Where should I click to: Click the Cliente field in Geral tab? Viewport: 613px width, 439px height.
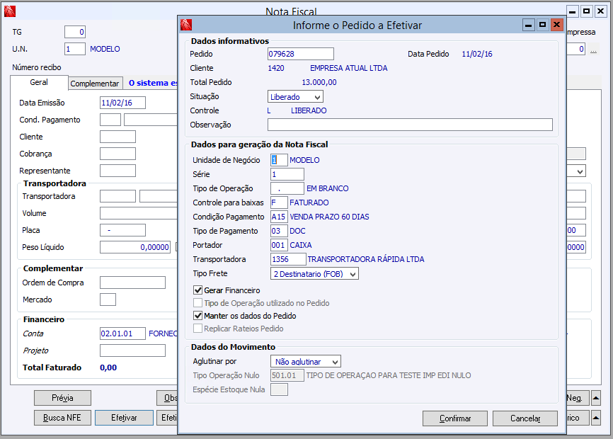point(118,137)
